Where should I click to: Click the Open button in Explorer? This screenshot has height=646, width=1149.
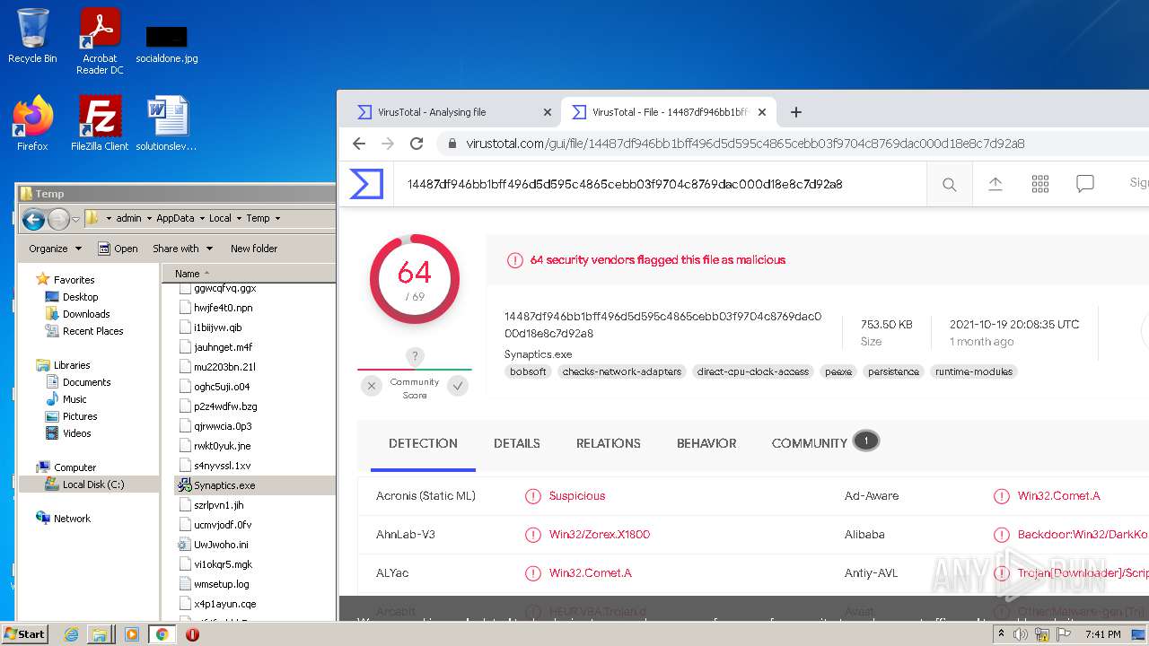pos(118,249)
